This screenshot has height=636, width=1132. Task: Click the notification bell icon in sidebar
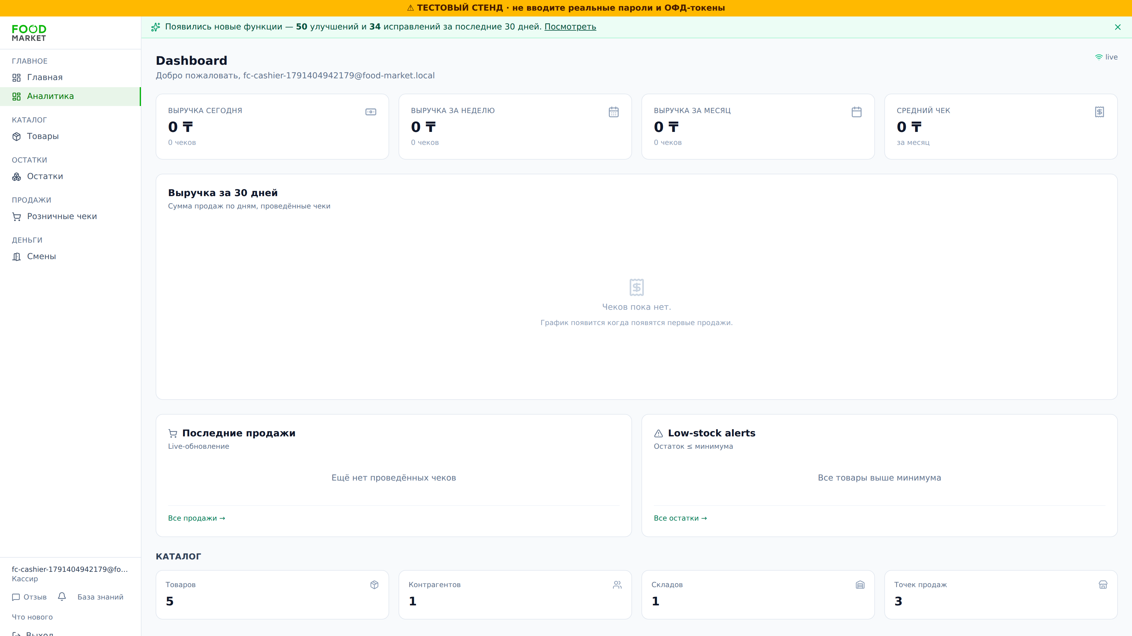(62, 597)
